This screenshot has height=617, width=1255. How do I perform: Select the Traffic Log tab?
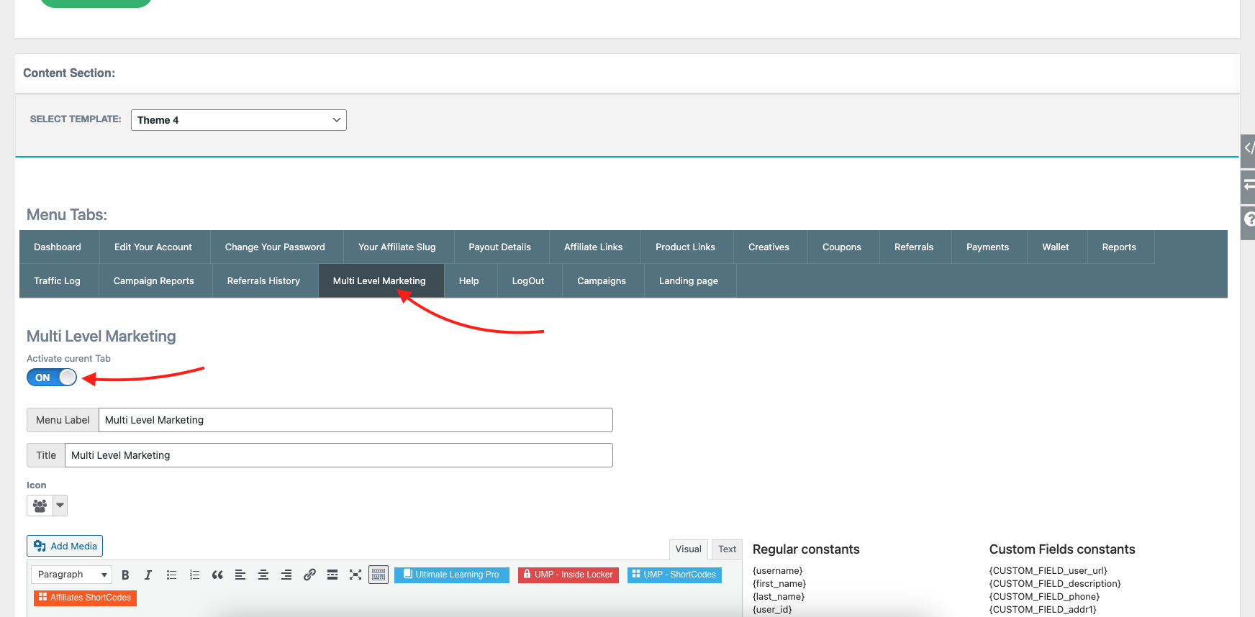[x=58, y=281]
